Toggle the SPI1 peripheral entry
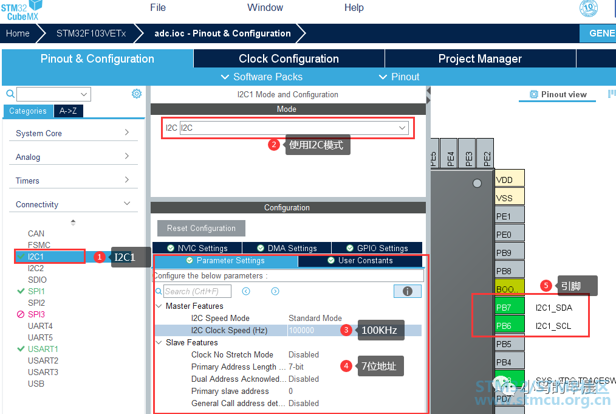 36,291
